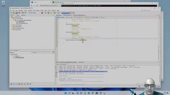Open Microsoft Edge from the taskbar
The height and width of the screenshot is (95, 170).
pyautogui.click(x=89, y=93)
